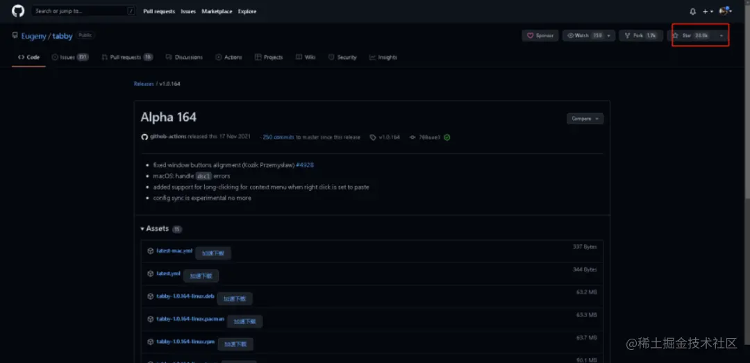The image size is (750, 363).
Task: Open the Wiki tab
Action: pos(306,58)
